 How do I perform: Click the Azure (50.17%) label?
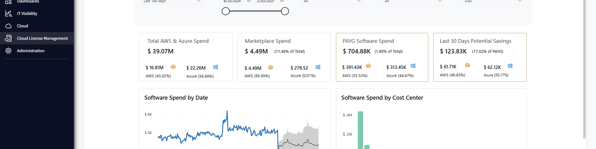click(x=496, y=75)
